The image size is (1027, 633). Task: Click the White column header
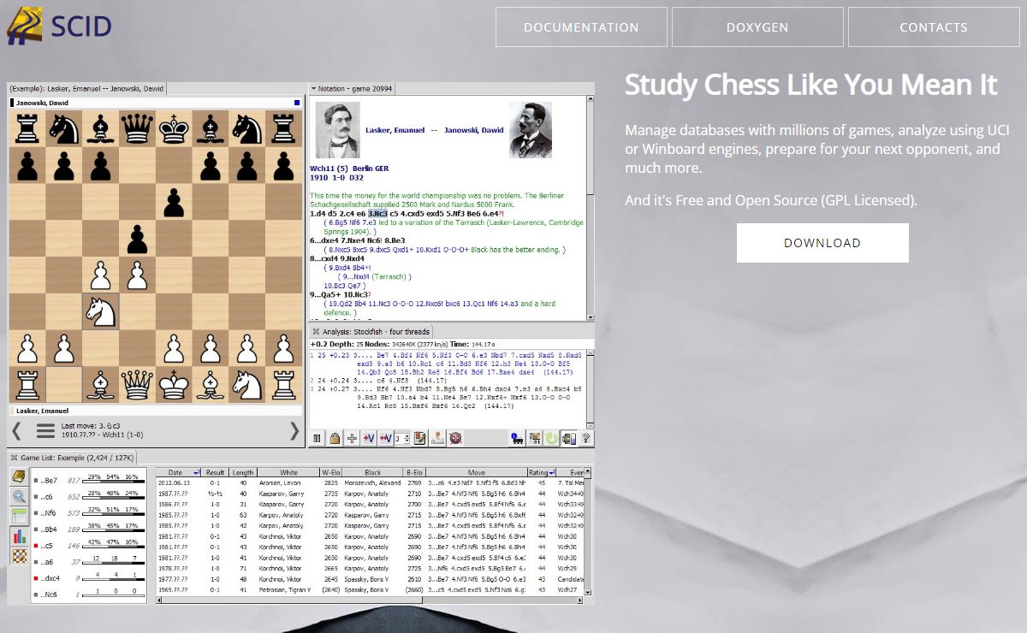(x=288, y=472)
